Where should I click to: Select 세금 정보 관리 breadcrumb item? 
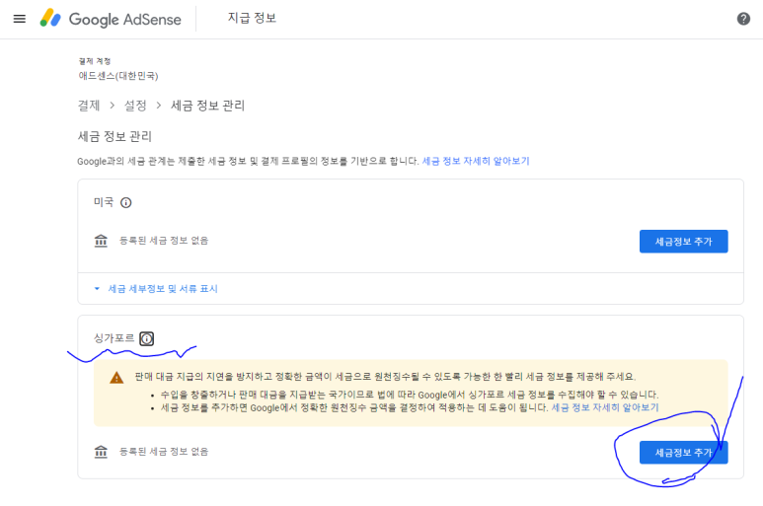(207, 106)
